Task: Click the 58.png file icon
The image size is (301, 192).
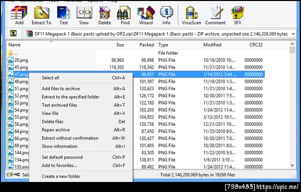Action: (x=11, y=124)
